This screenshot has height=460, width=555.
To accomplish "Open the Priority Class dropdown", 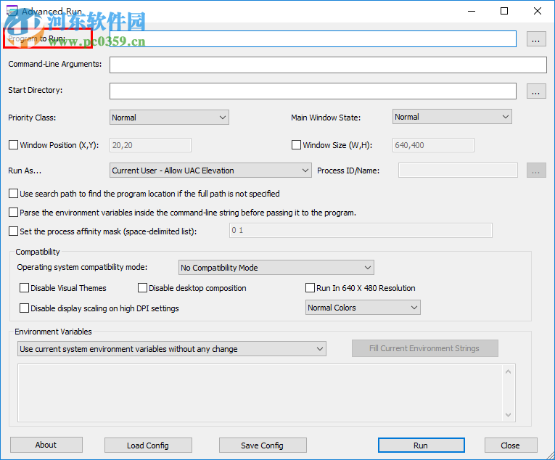I will point(169,118).
